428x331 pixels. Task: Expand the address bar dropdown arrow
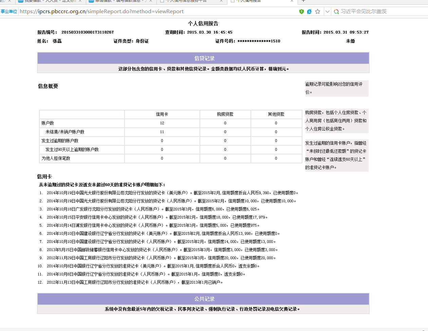327,12
